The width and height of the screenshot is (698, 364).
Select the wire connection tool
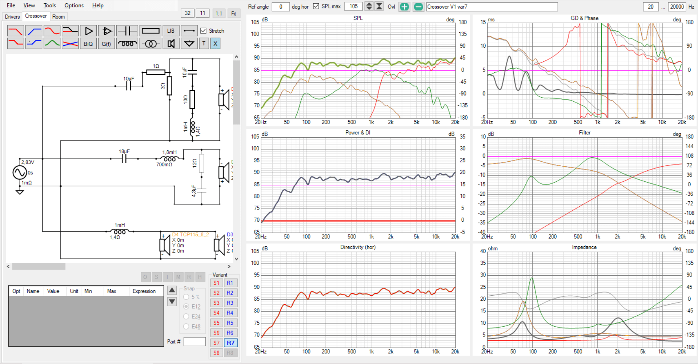[x=189, y=31]
